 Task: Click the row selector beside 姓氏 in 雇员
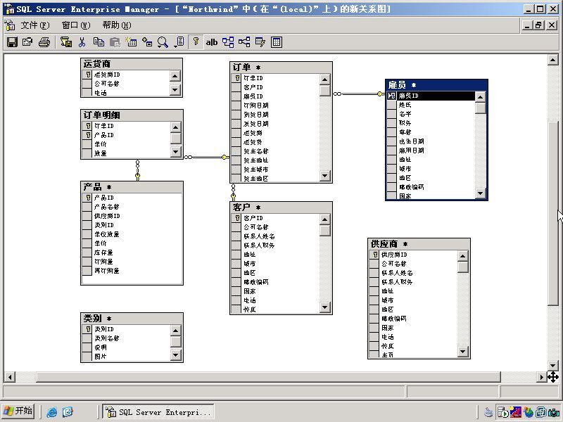point(391,105)
